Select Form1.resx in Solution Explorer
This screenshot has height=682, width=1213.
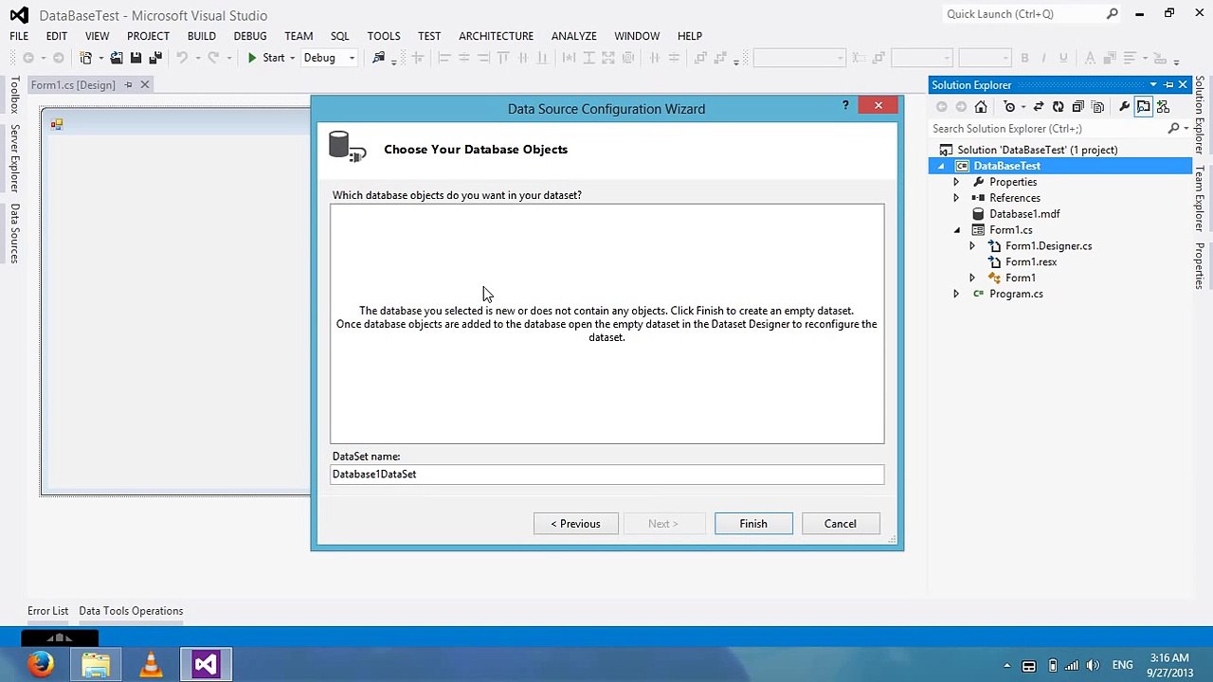click(x=1030, y=262)
